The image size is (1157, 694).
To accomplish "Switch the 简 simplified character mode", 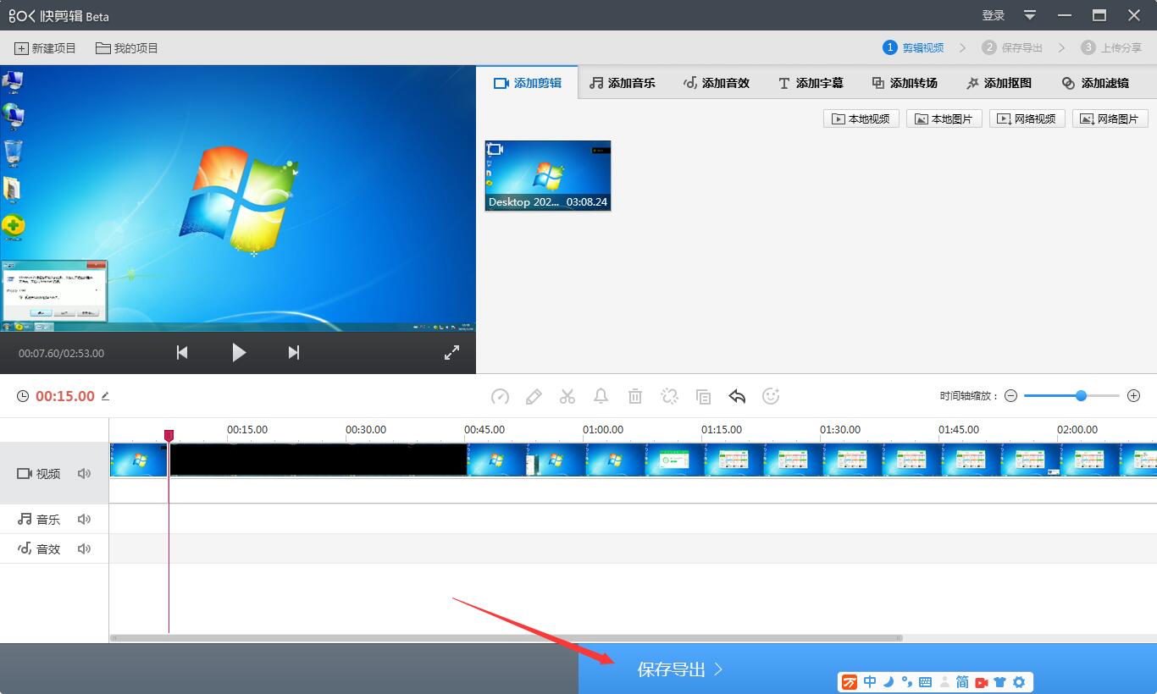I will (962, 682).
